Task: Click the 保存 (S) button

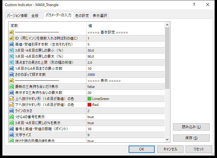Action: [191, 138]
